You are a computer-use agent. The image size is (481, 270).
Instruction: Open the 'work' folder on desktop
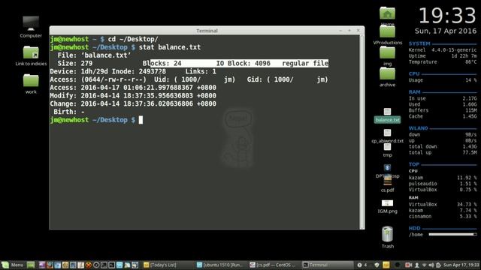coord(31,83)
